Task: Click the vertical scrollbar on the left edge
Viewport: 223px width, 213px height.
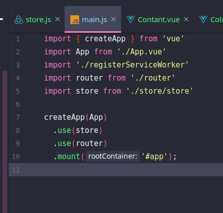Action: point(5,141)
